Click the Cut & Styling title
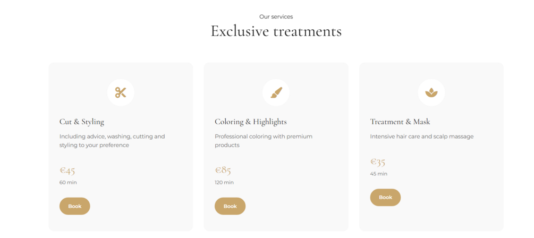 point(82,122)
